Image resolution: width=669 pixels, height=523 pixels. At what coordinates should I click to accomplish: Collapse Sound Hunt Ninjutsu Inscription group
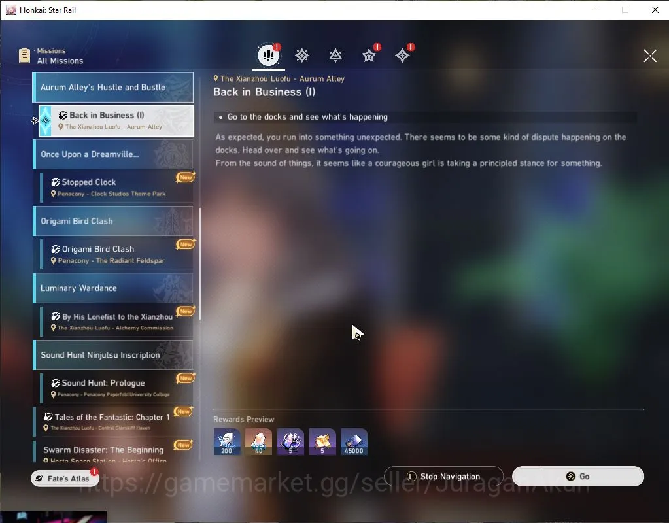(x=113, y=355)
